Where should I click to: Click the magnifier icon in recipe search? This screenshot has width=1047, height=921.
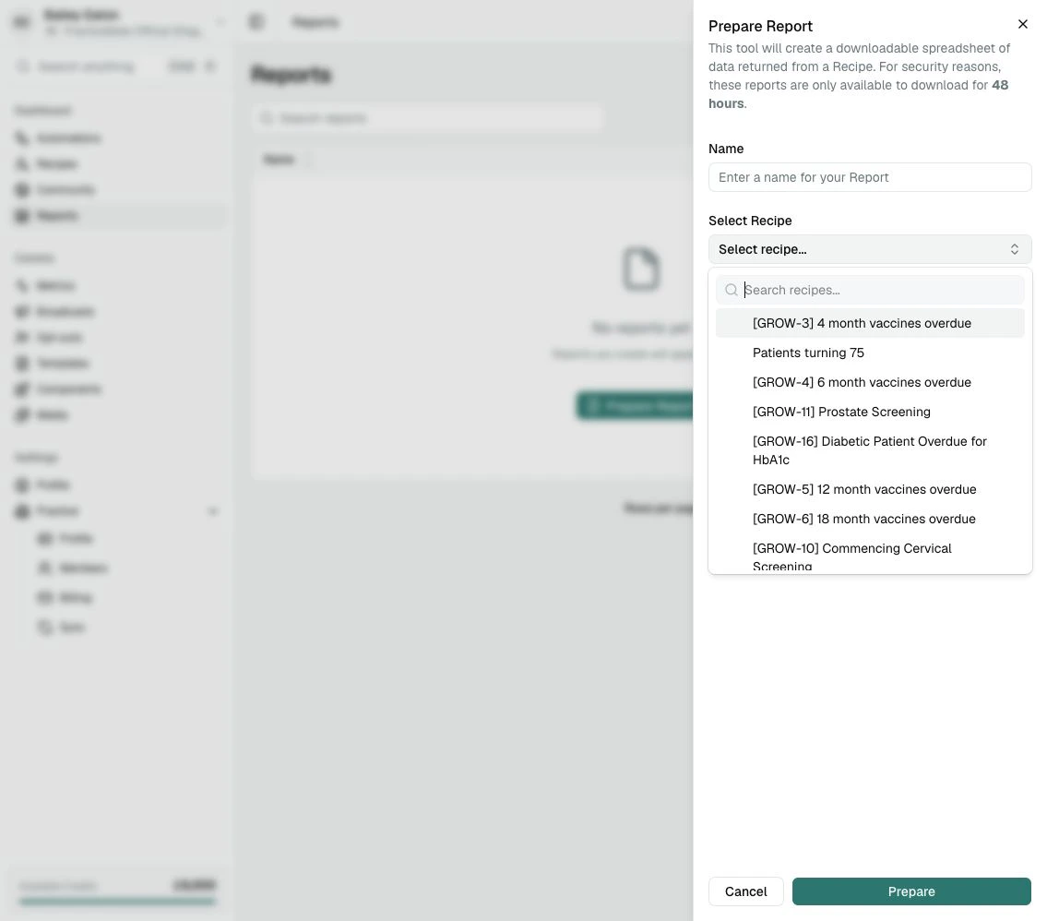click(x=732, y=290)
